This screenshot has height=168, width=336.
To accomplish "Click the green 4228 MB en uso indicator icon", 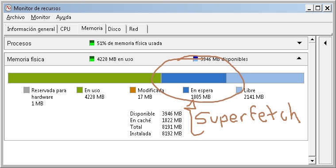I will click(x=92, y=59).
